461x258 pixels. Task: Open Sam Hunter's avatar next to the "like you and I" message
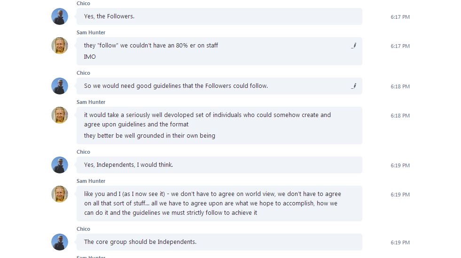pyautogui.click(x=60, y=194)
